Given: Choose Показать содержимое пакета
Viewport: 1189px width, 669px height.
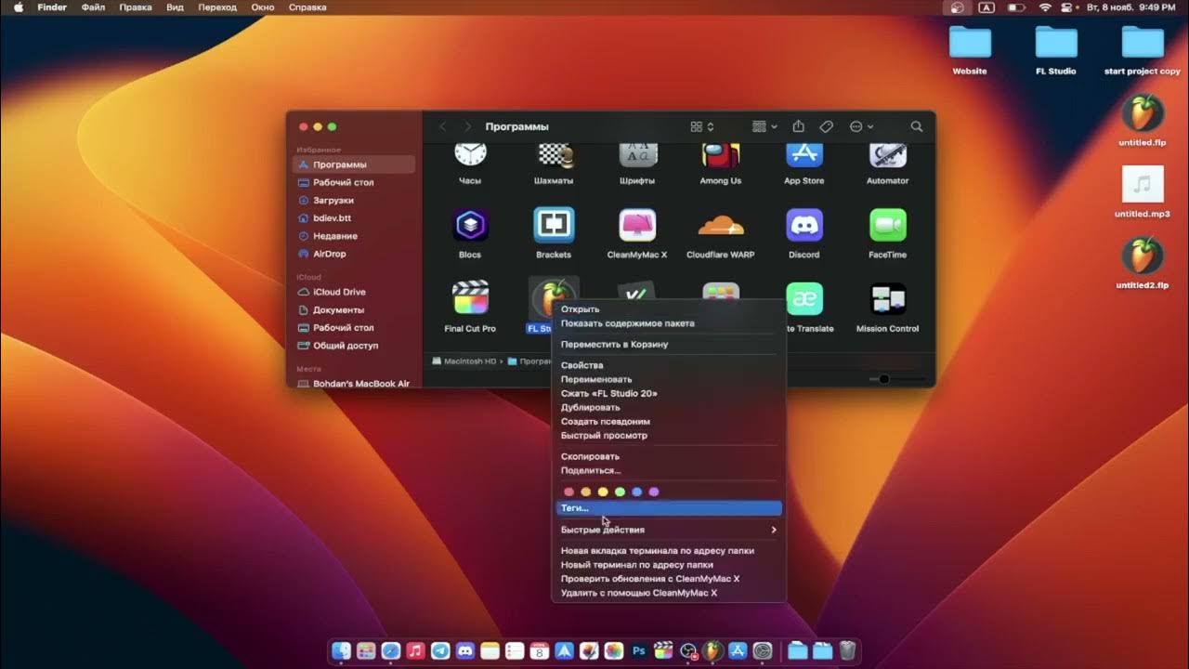Looking at the screenshot, I should [669, 323].
